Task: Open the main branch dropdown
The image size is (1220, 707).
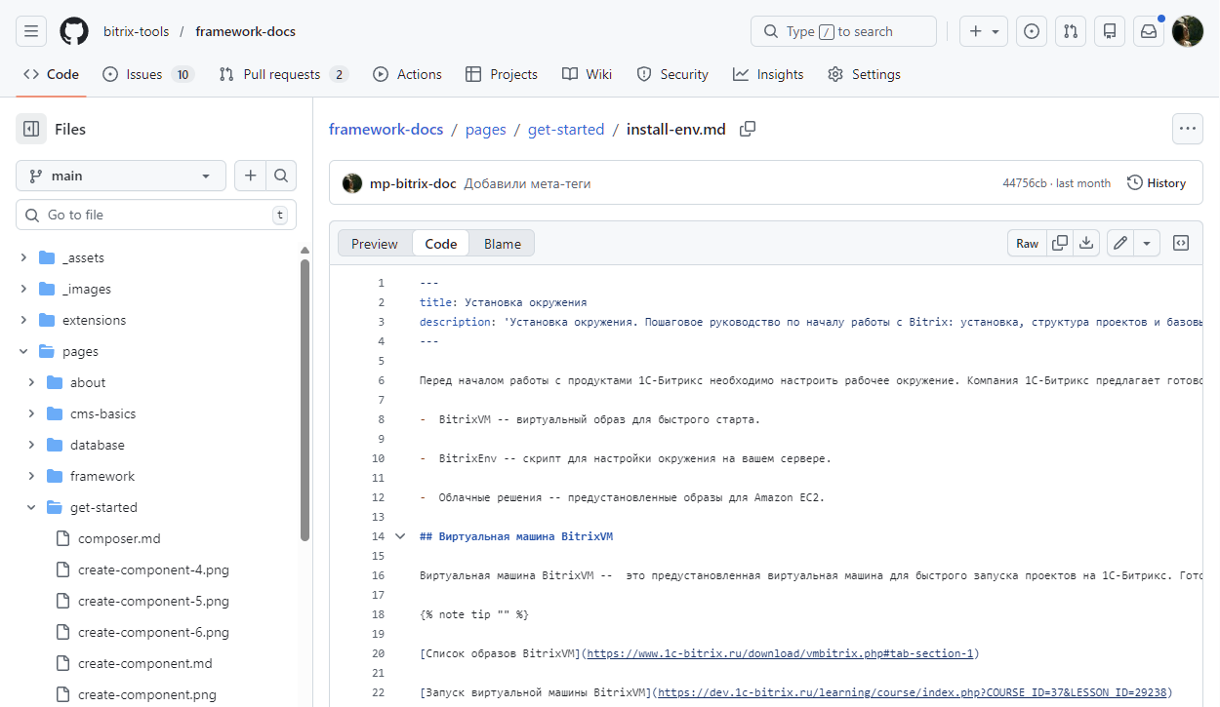Action: [x=121, y=176]
